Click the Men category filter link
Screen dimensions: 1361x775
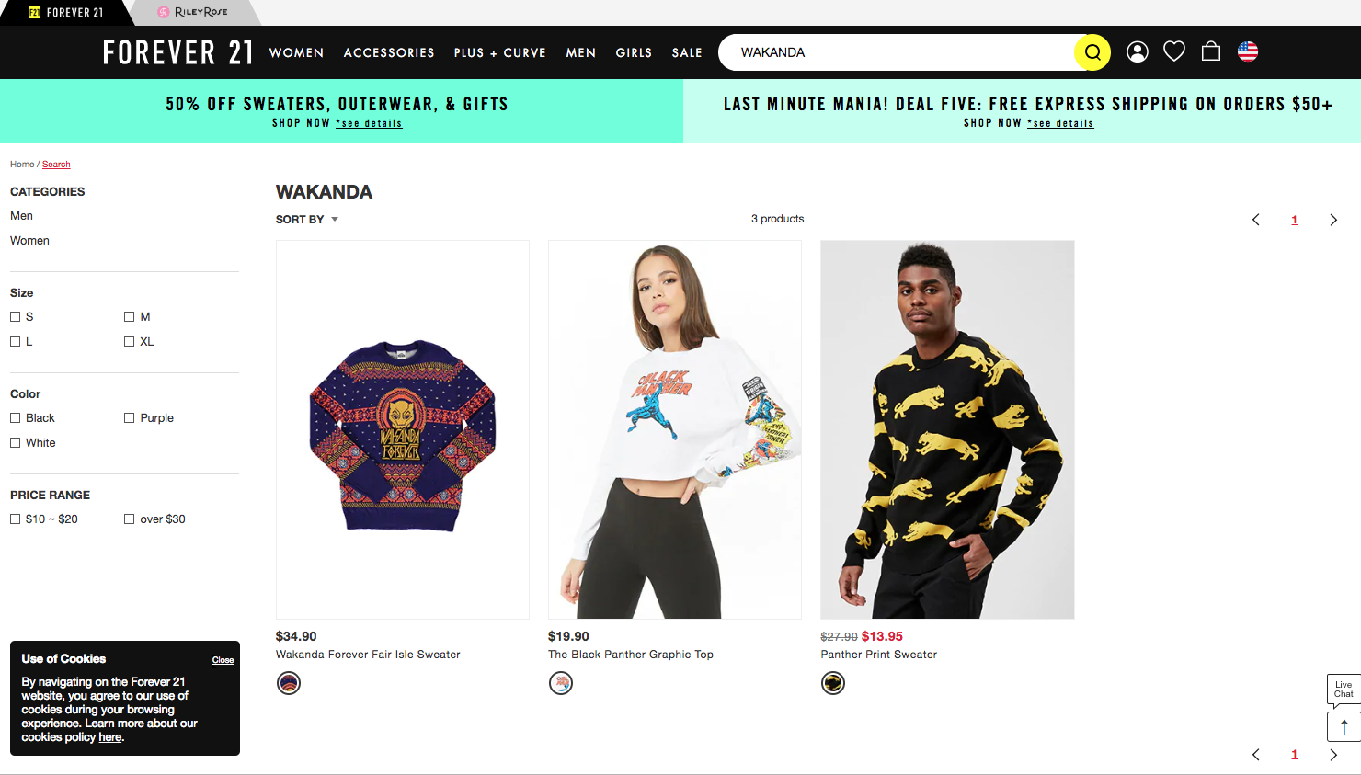(21, 216)
